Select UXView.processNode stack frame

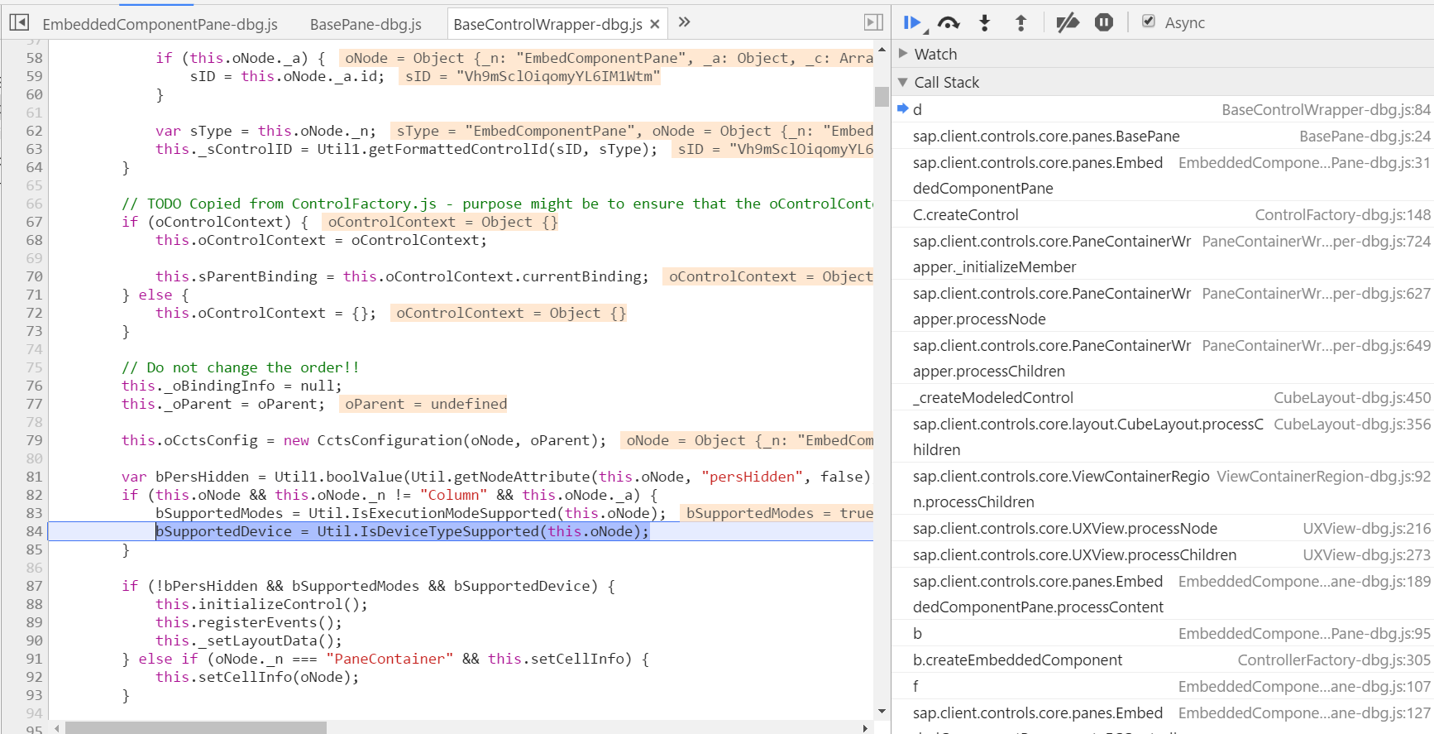1065,528
